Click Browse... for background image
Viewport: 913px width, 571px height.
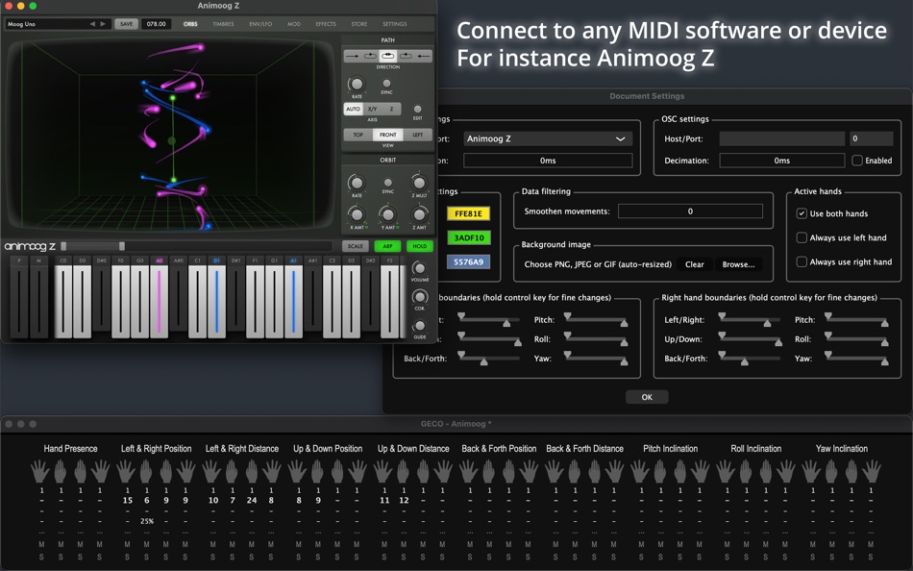738,264
